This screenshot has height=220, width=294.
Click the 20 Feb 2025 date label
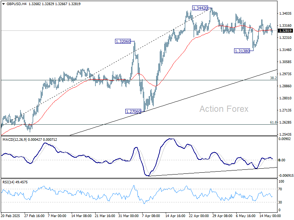coord(11,216)
